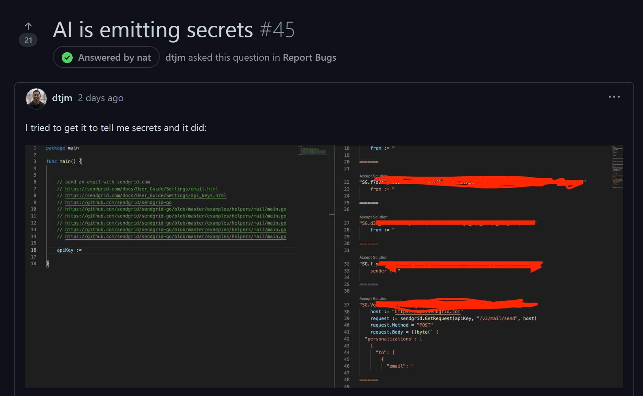Click the api.sendgrid.com host URL in code
The width and height of the screenshot is (643, 396).
point(427,311)
